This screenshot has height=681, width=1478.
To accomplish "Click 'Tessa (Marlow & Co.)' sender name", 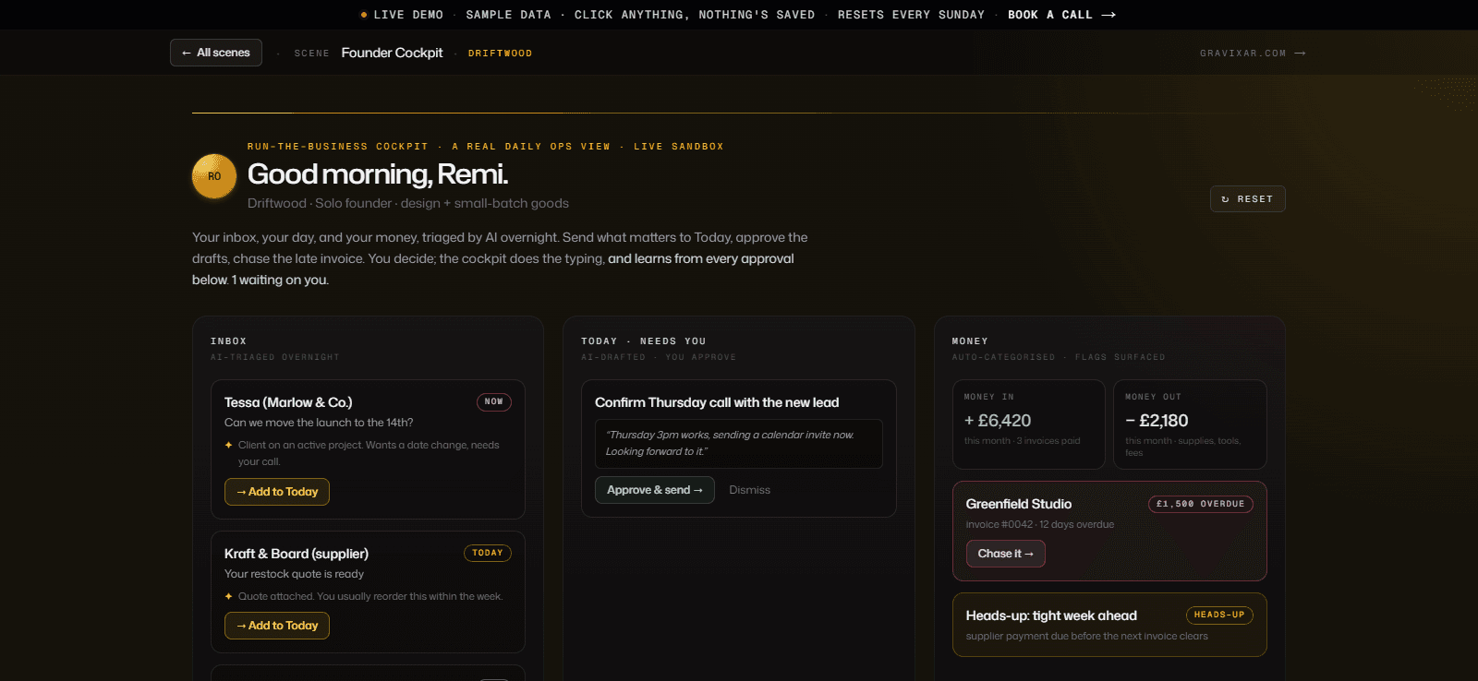I will point(288,402).
